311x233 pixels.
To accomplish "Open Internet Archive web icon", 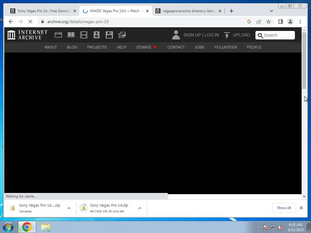I will point(58,35).
